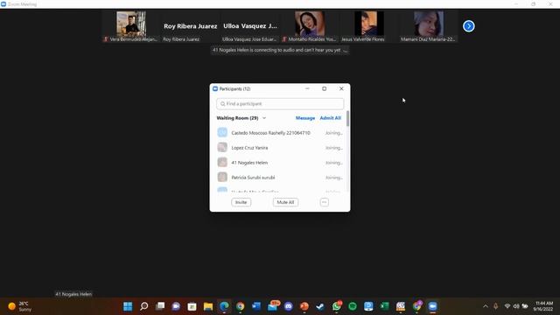
Task: Click 41 Nogales Helen avatar icon
Action: tap(222, 162)
